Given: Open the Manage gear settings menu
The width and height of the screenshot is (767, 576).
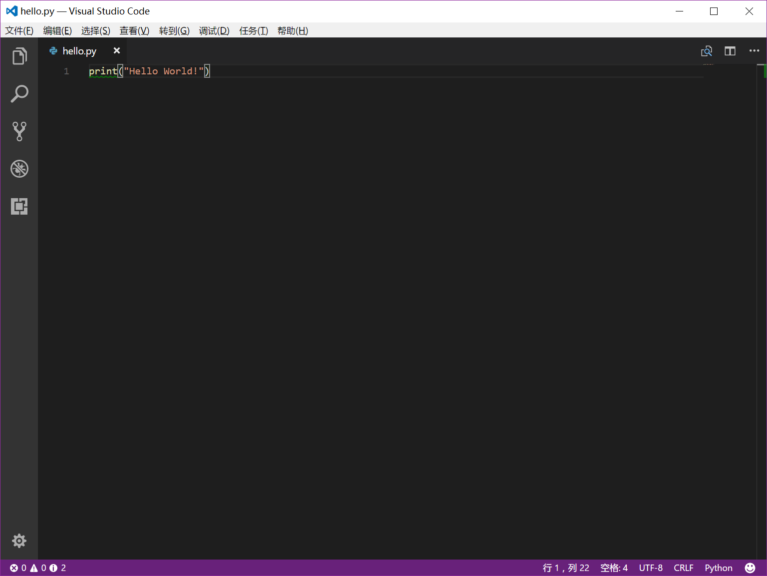Looking at the screenshot, I should tap(19, 541).
